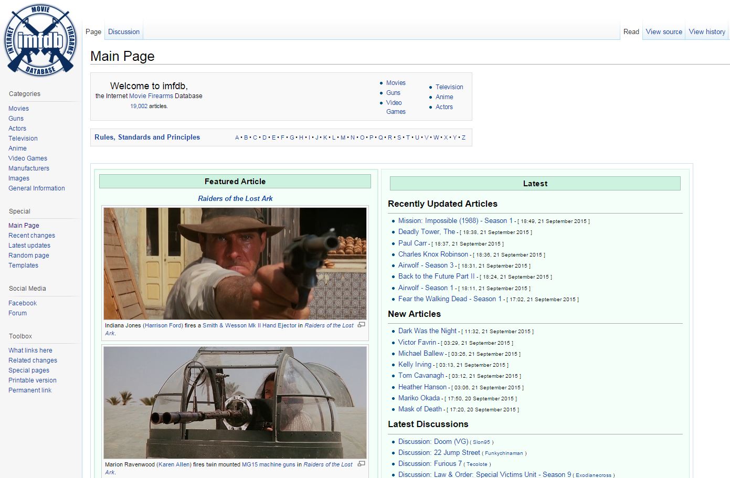This screenshot has height=478, width=730.
Task: Open the View history tab
Action: [707, 31]
